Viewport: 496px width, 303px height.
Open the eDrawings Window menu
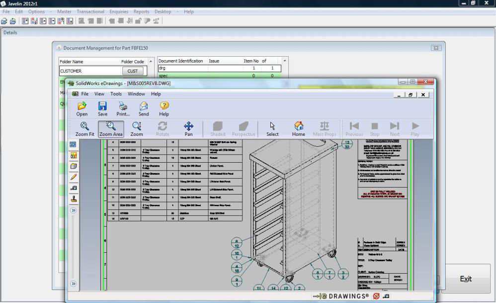click(x=136, y=94)
